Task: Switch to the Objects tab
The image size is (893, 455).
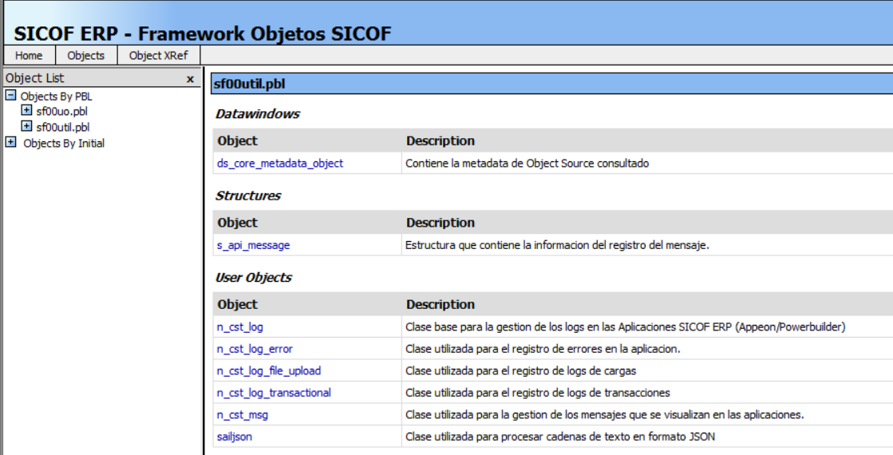Action: pyautogui.click(x=86, y=55)
